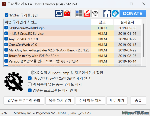The width and height of the screenshot is (150, 116).
Task: Enable Boot Camp and fingerprint device check option
Action: click(x=30, y=73)
